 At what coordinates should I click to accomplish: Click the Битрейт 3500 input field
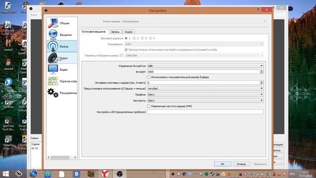(x=203, y=72)
